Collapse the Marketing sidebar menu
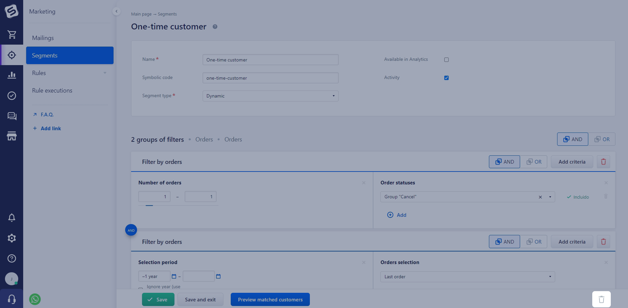The image size is (628, 308). click(116, 11)
